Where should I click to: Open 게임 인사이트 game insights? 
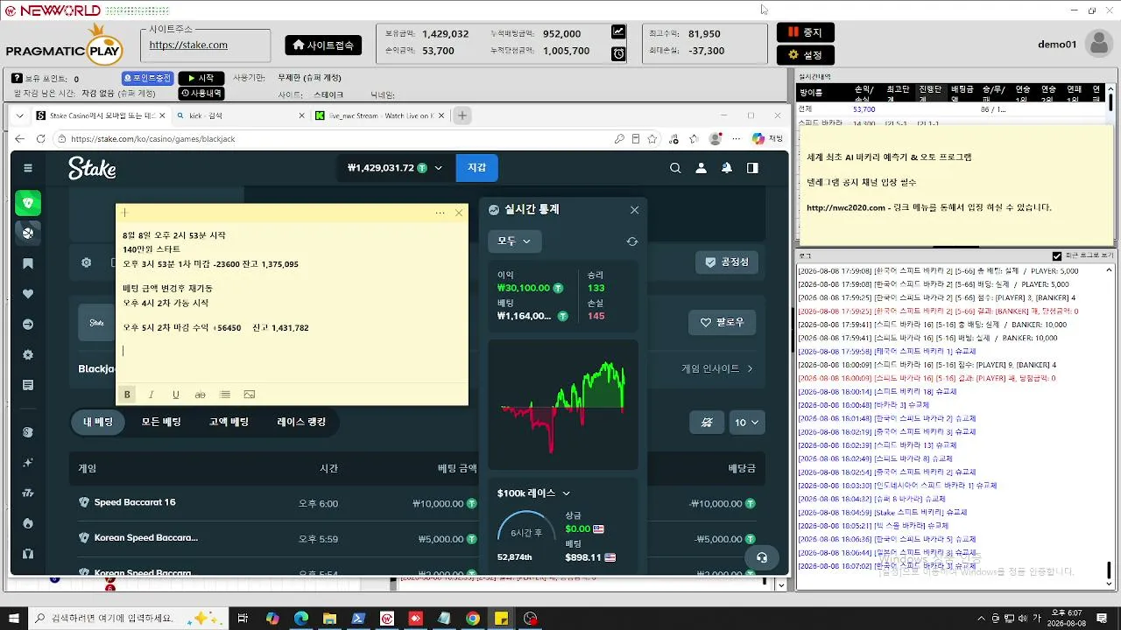point(717,368)
